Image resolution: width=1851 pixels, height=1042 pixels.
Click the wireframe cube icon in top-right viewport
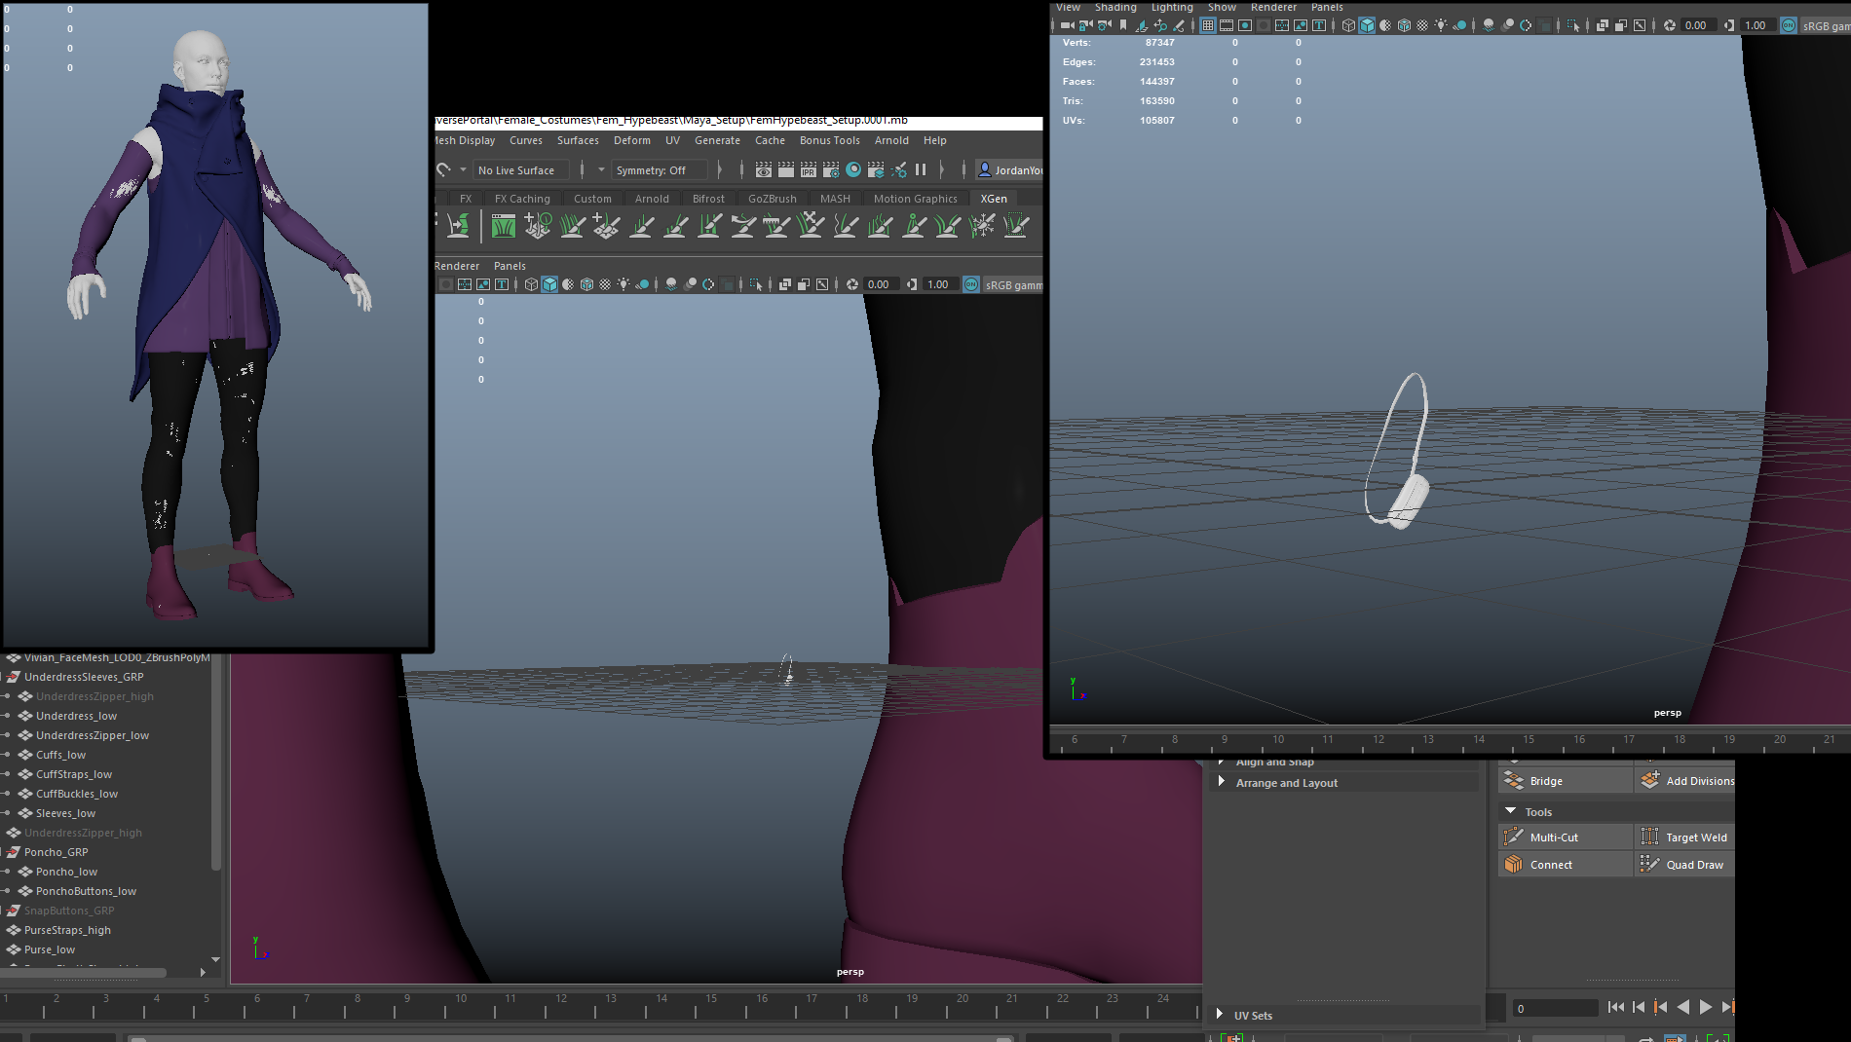[1348, 25]
